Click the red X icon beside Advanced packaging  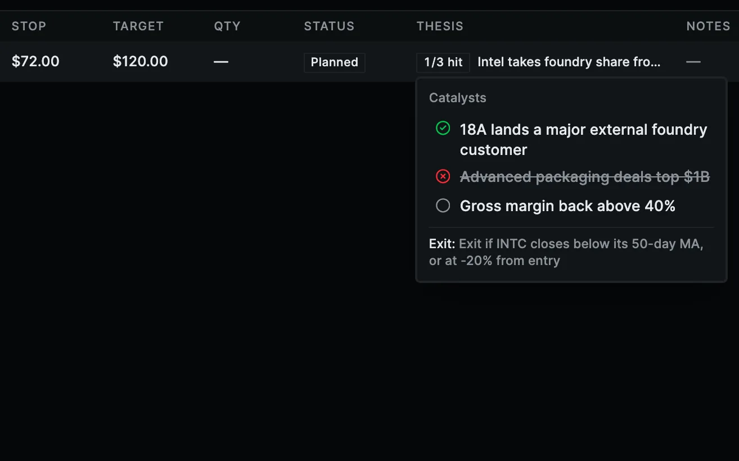(443, 177)
